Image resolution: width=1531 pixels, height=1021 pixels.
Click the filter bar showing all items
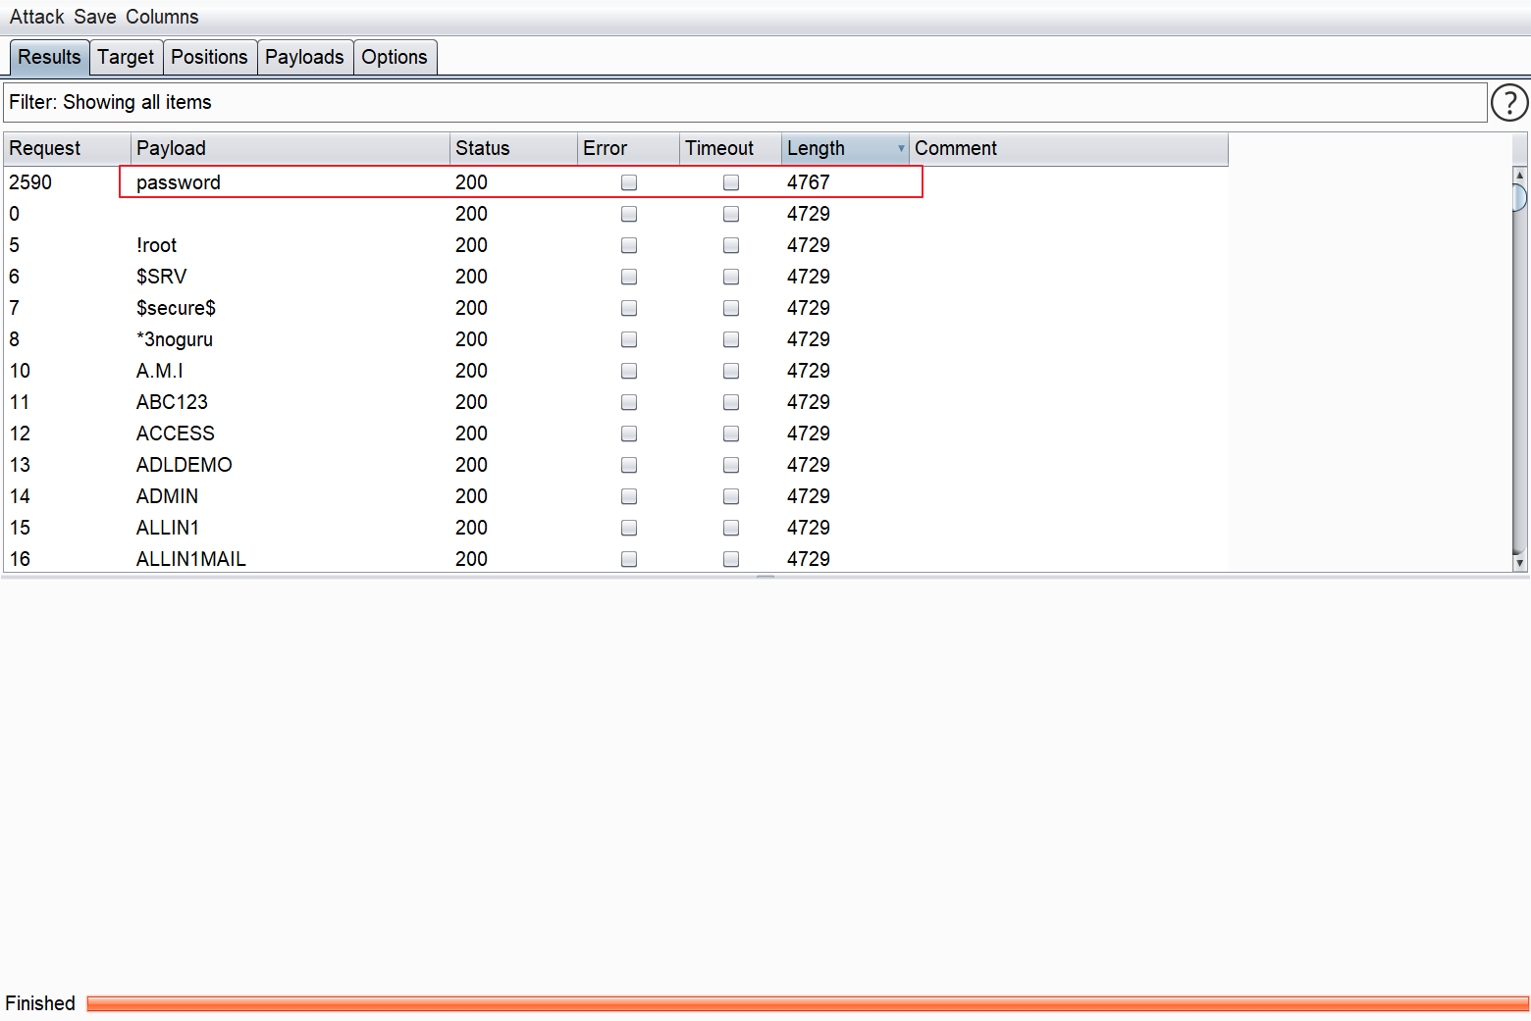[744, 102]
